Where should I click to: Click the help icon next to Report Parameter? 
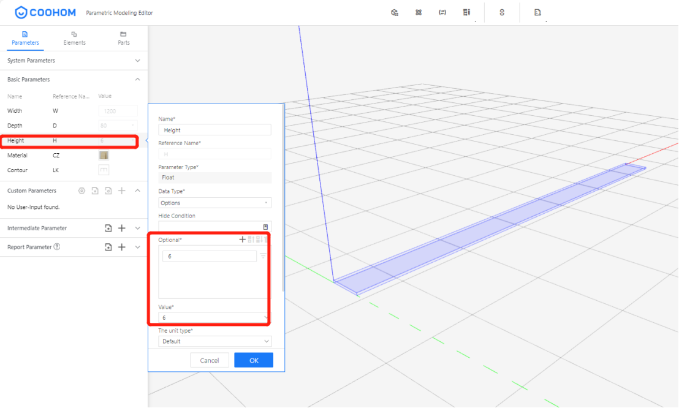(x=57, y=247)
